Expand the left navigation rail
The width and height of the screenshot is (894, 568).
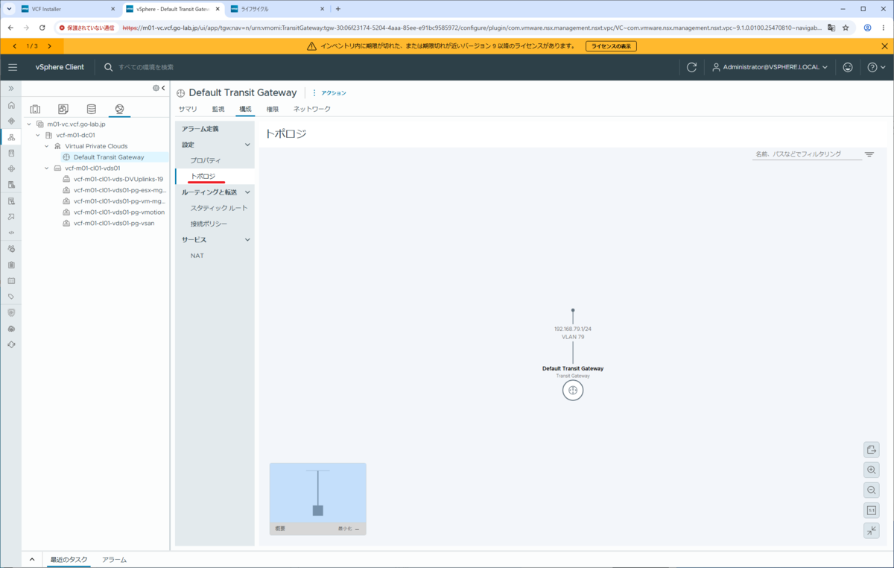(x=11, y=89)
